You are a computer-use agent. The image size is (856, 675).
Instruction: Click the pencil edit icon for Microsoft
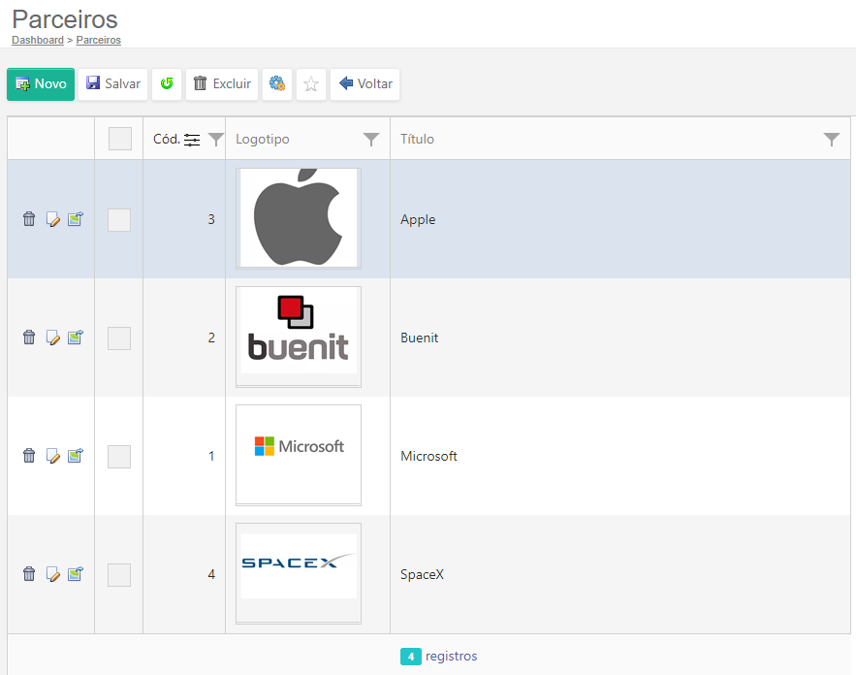click(53, 456)
